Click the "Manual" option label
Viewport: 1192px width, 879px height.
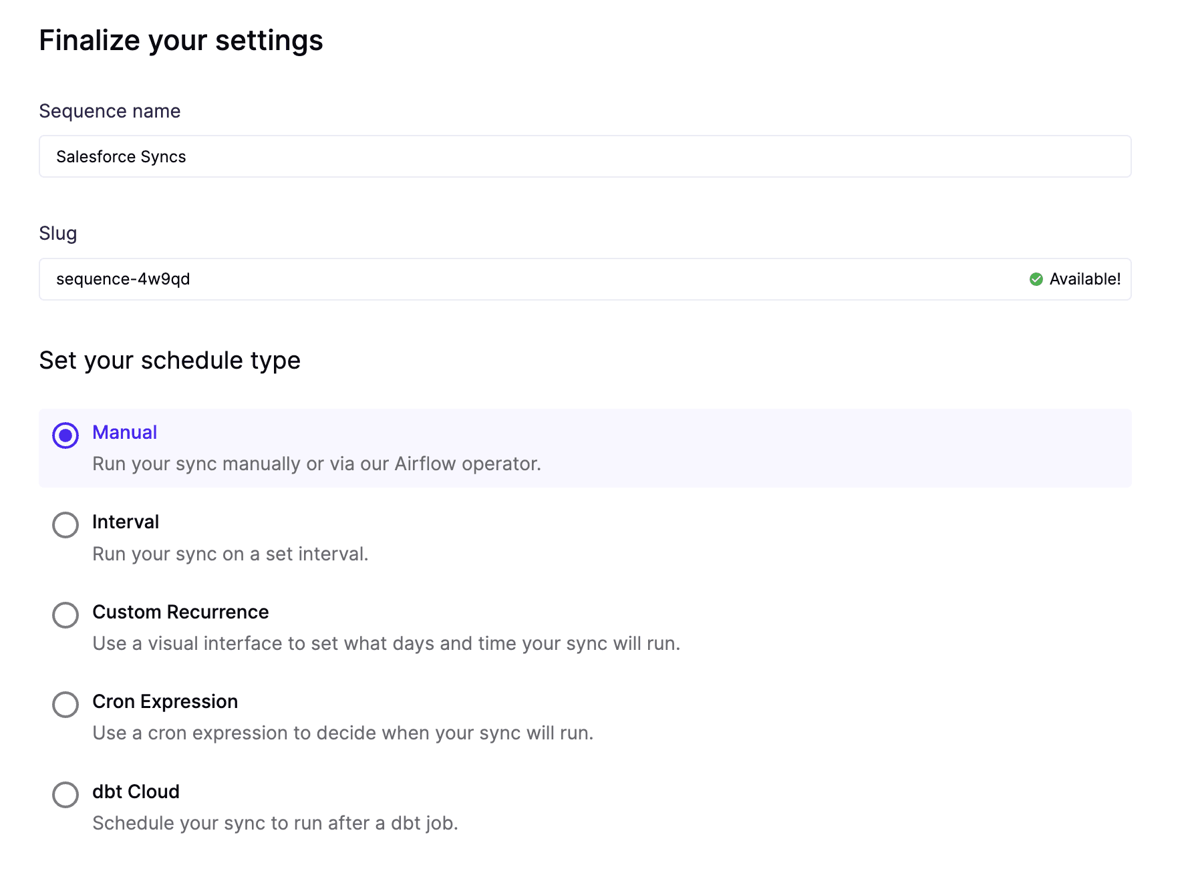tap(124, 433)
